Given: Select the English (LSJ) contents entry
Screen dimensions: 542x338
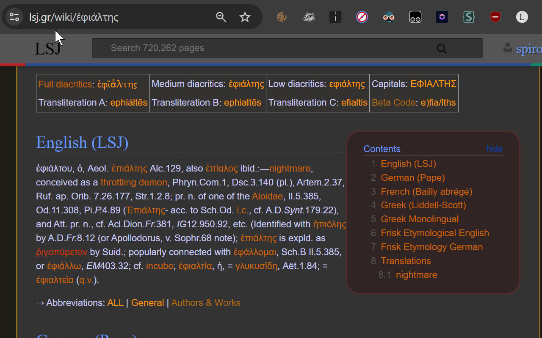Looking at the screenshot, I should [x=408, y=164].
